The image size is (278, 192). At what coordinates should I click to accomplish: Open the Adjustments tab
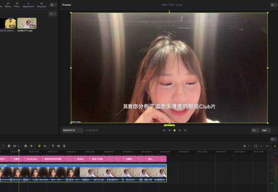click(x=28, y=5)
